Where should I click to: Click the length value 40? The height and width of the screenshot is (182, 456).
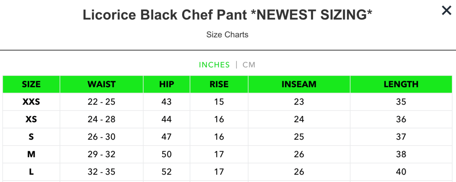(401, 172)
